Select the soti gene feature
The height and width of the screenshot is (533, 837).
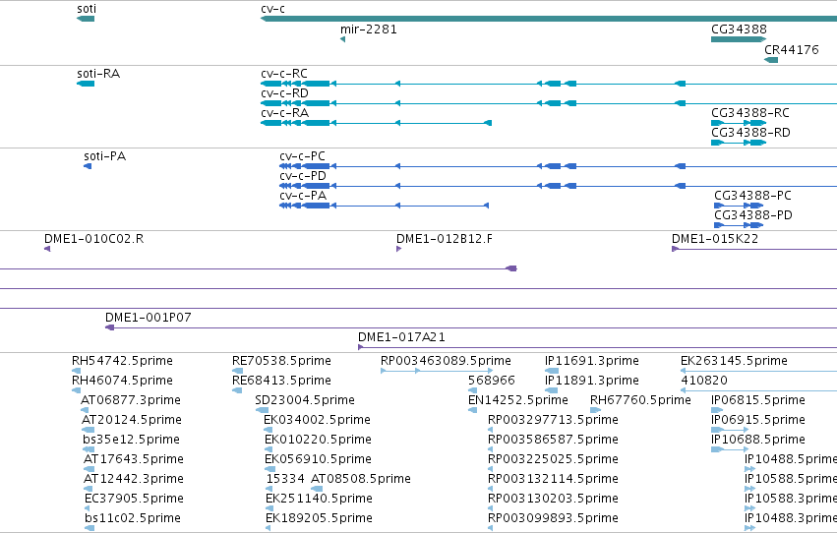(86, 19)
